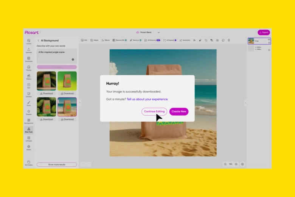Click the Continue Editing button
Image resolution: width=295 pixels, height=197 pixels.
(x=154, y=111)
